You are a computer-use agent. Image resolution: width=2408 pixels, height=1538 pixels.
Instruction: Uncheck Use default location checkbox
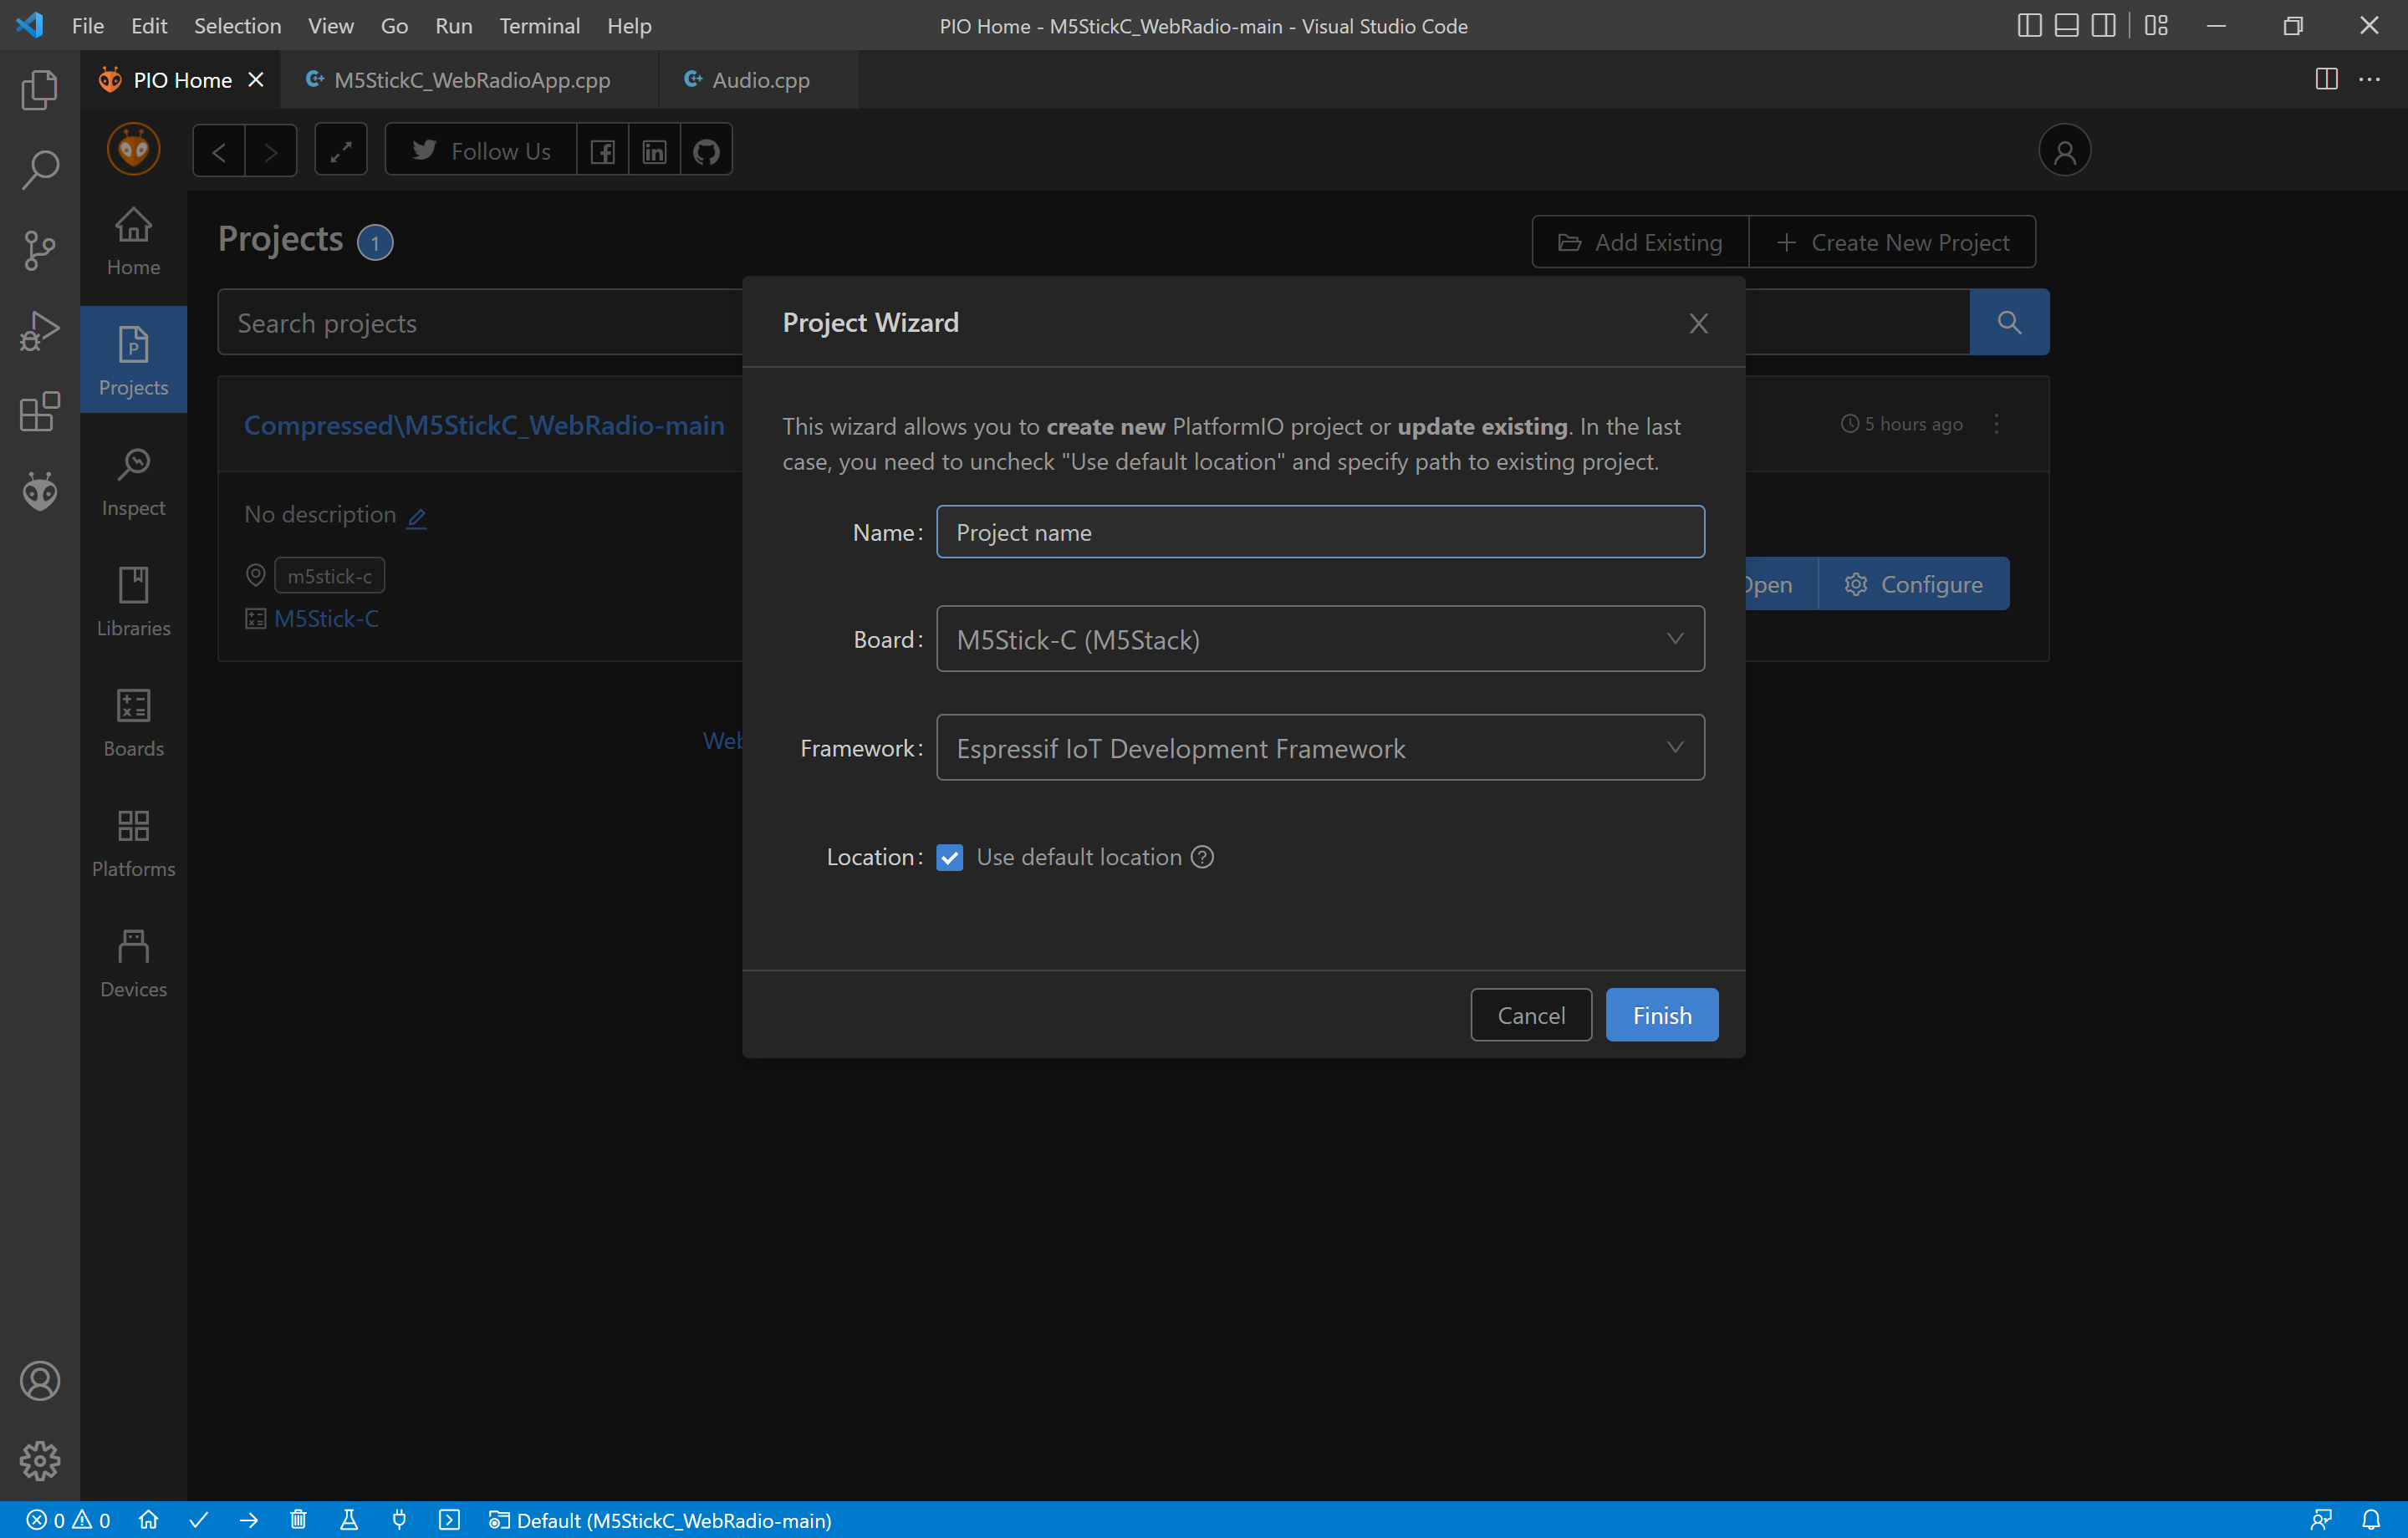coord(949,857)
